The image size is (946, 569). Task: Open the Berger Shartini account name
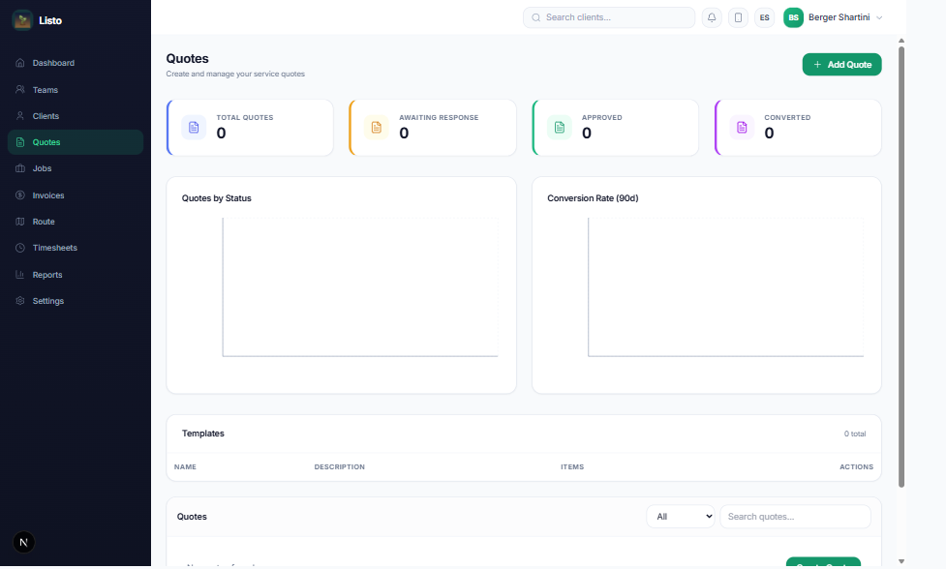pyautogui.click(x=839, y=17)
